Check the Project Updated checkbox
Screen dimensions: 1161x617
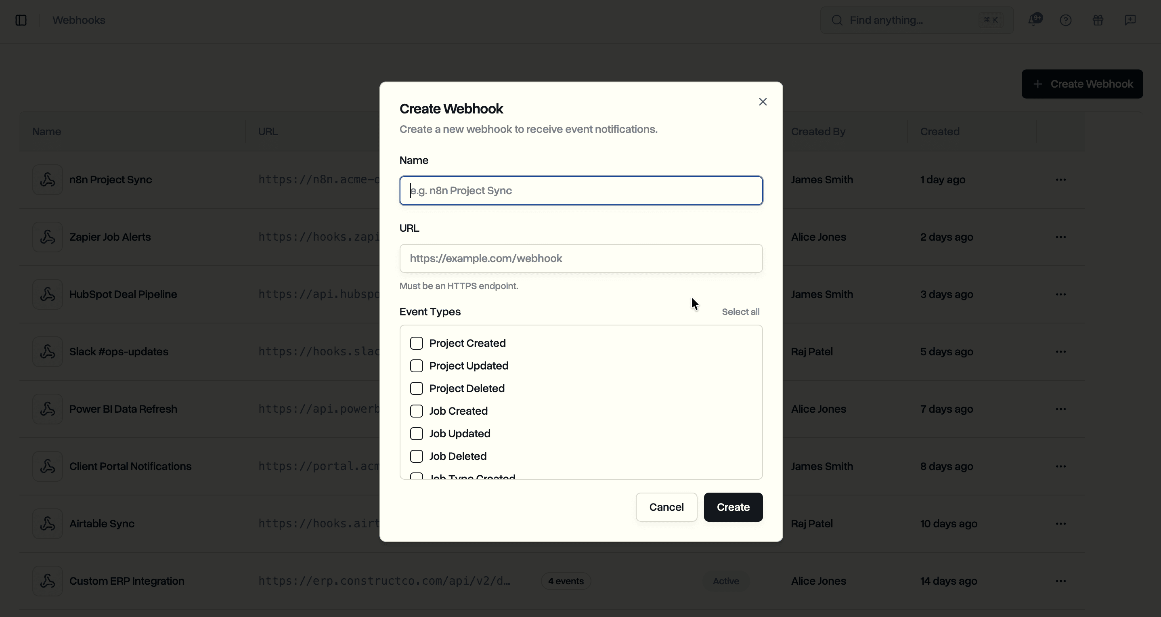tap(416, 365)
